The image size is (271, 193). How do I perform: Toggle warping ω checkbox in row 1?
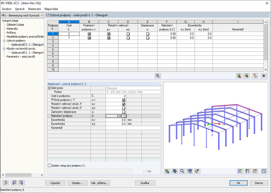point(148,34)
